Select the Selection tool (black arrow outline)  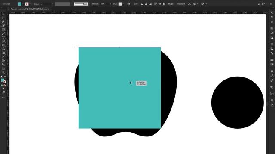(3, 14)
